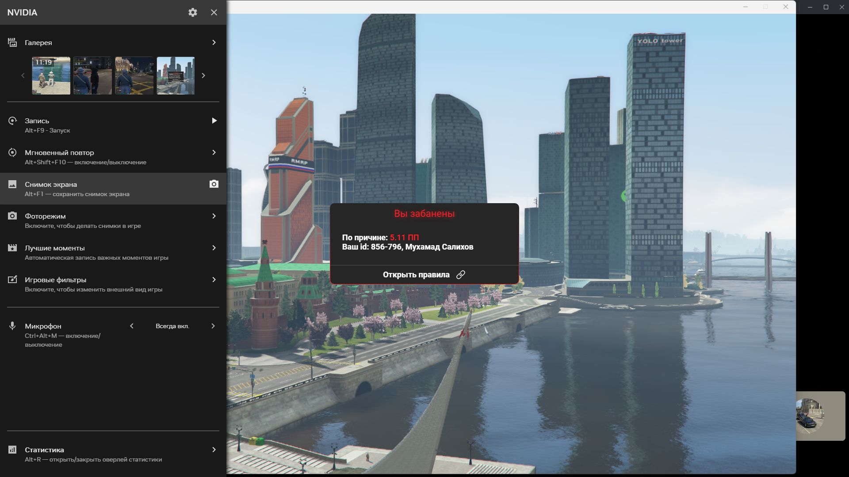
Task: Click the microphone icon
Action: [12, 326]
